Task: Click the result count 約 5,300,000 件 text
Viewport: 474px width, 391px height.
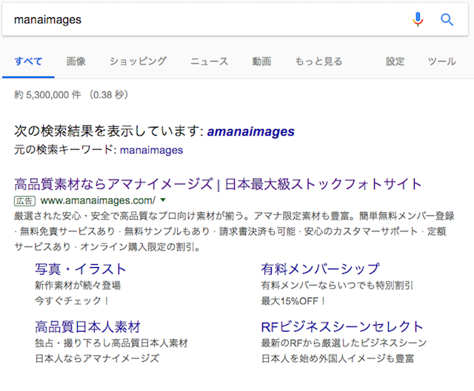Action: [x=47, y=95]
